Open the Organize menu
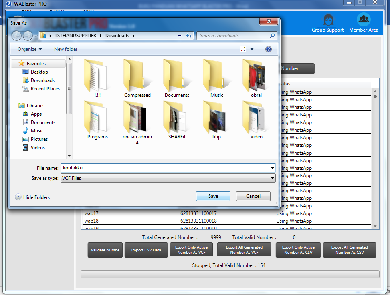This screenshot has width=390, height=295. click(x=30, y=49)
